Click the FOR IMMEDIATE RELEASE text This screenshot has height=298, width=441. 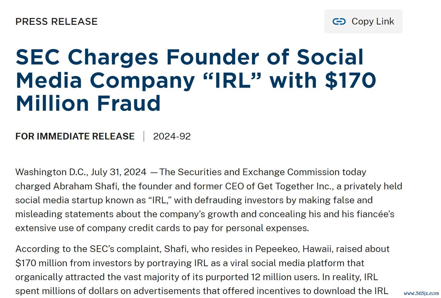(x=75, y=136)
